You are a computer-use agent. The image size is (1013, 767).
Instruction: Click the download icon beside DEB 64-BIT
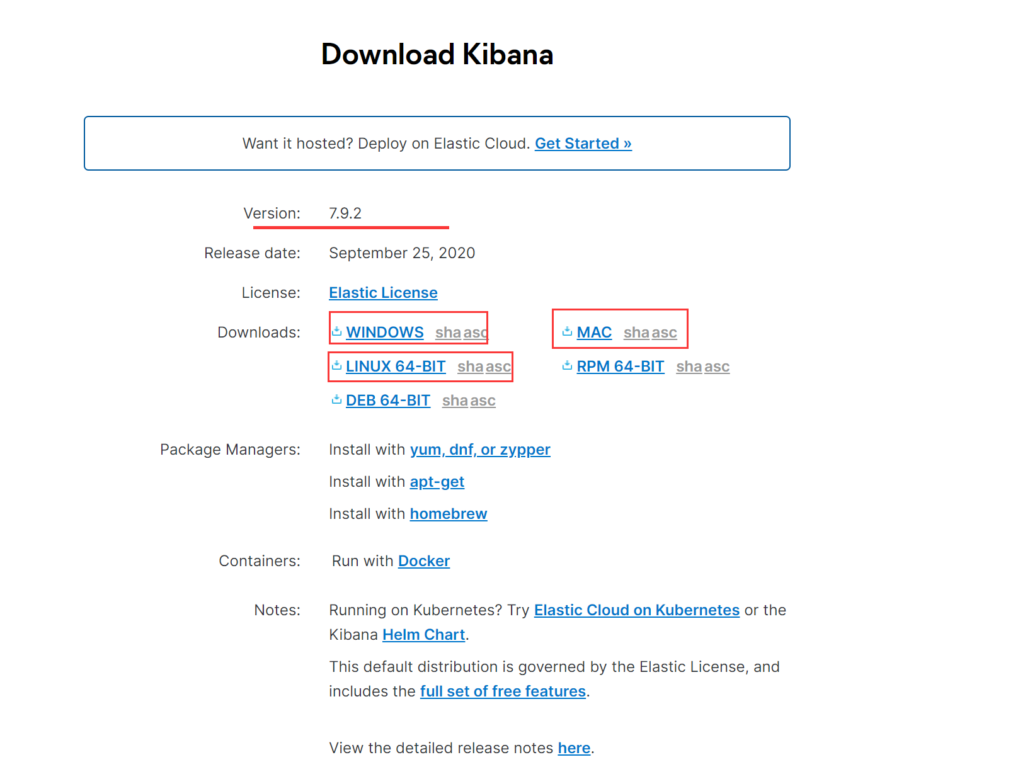(x=337, y=399)
